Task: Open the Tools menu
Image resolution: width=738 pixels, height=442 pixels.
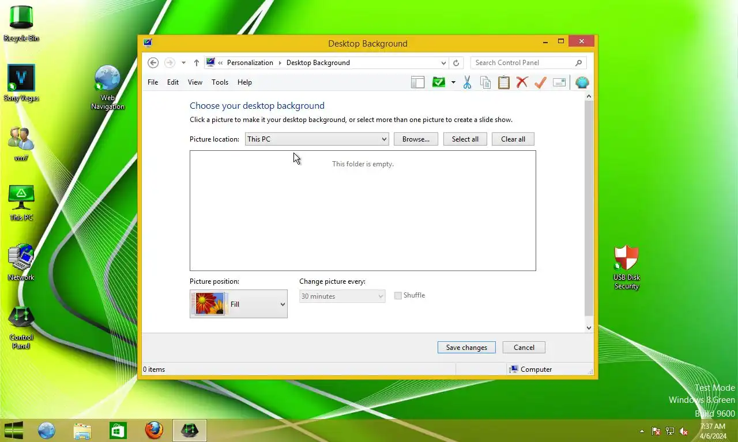Action: [220, 82]
